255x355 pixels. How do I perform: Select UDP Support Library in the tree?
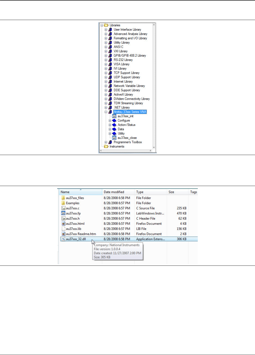[x=127, y=77]
